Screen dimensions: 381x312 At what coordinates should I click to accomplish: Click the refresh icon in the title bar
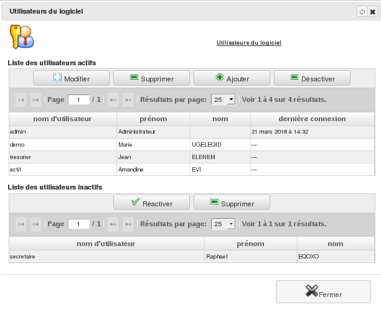(x=362, y=12)
